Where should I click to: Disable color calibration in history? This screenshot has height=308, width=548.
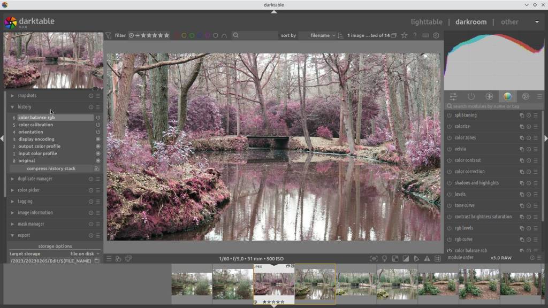click(98, 125)
